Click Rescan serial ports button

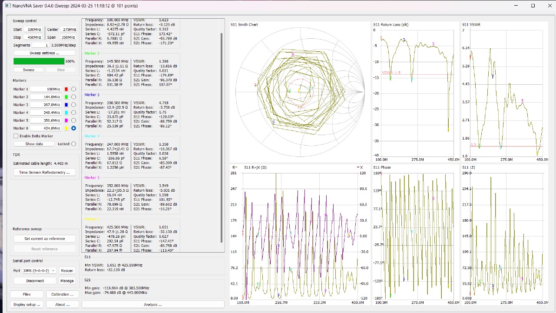67,270
